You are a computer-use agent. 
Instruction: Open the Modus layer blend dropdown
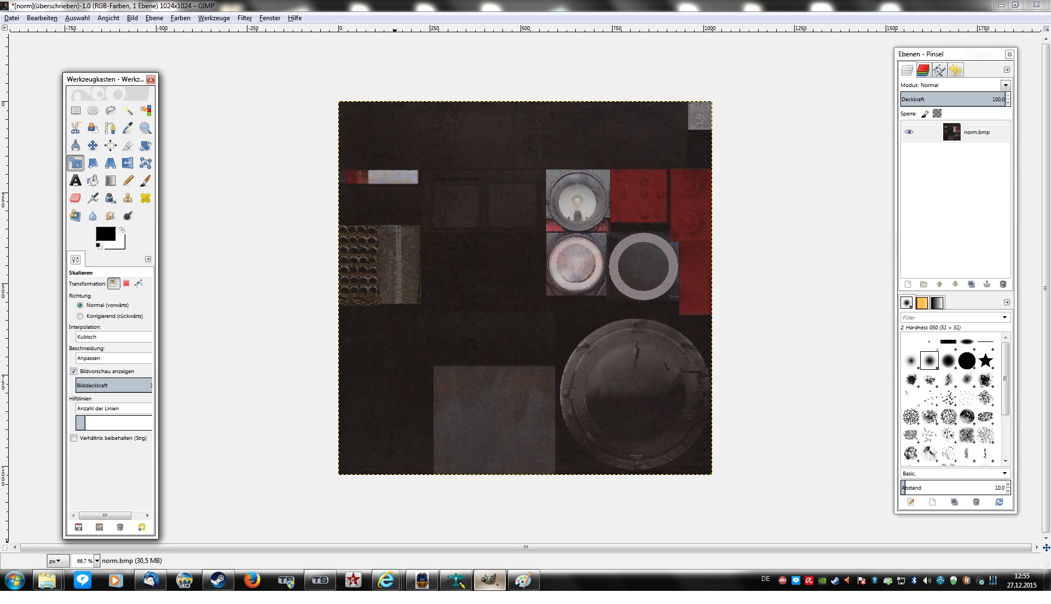[x=1006, y=85]
